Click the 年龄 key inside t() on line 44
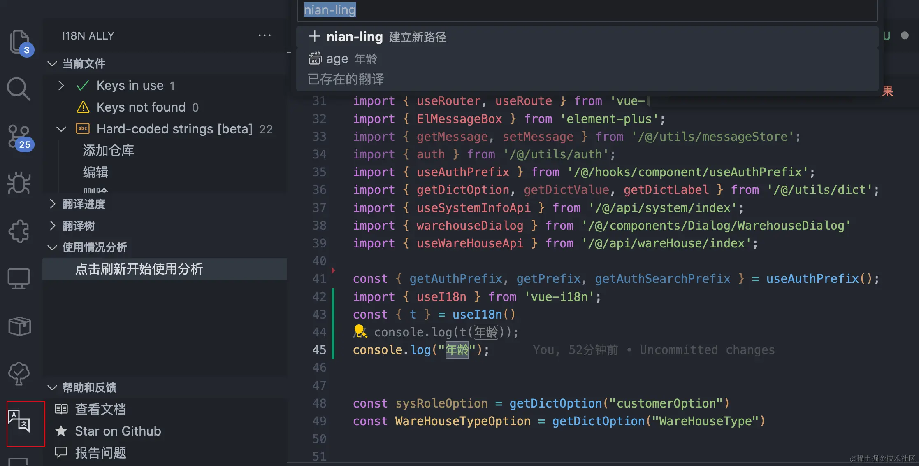Viewport: 919px width, 466px height. 486,332
